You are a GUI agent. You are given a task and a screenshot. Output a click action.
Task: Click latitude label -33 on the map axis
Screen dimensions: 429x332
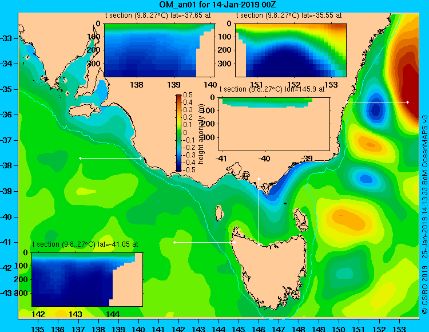(6, 38)
